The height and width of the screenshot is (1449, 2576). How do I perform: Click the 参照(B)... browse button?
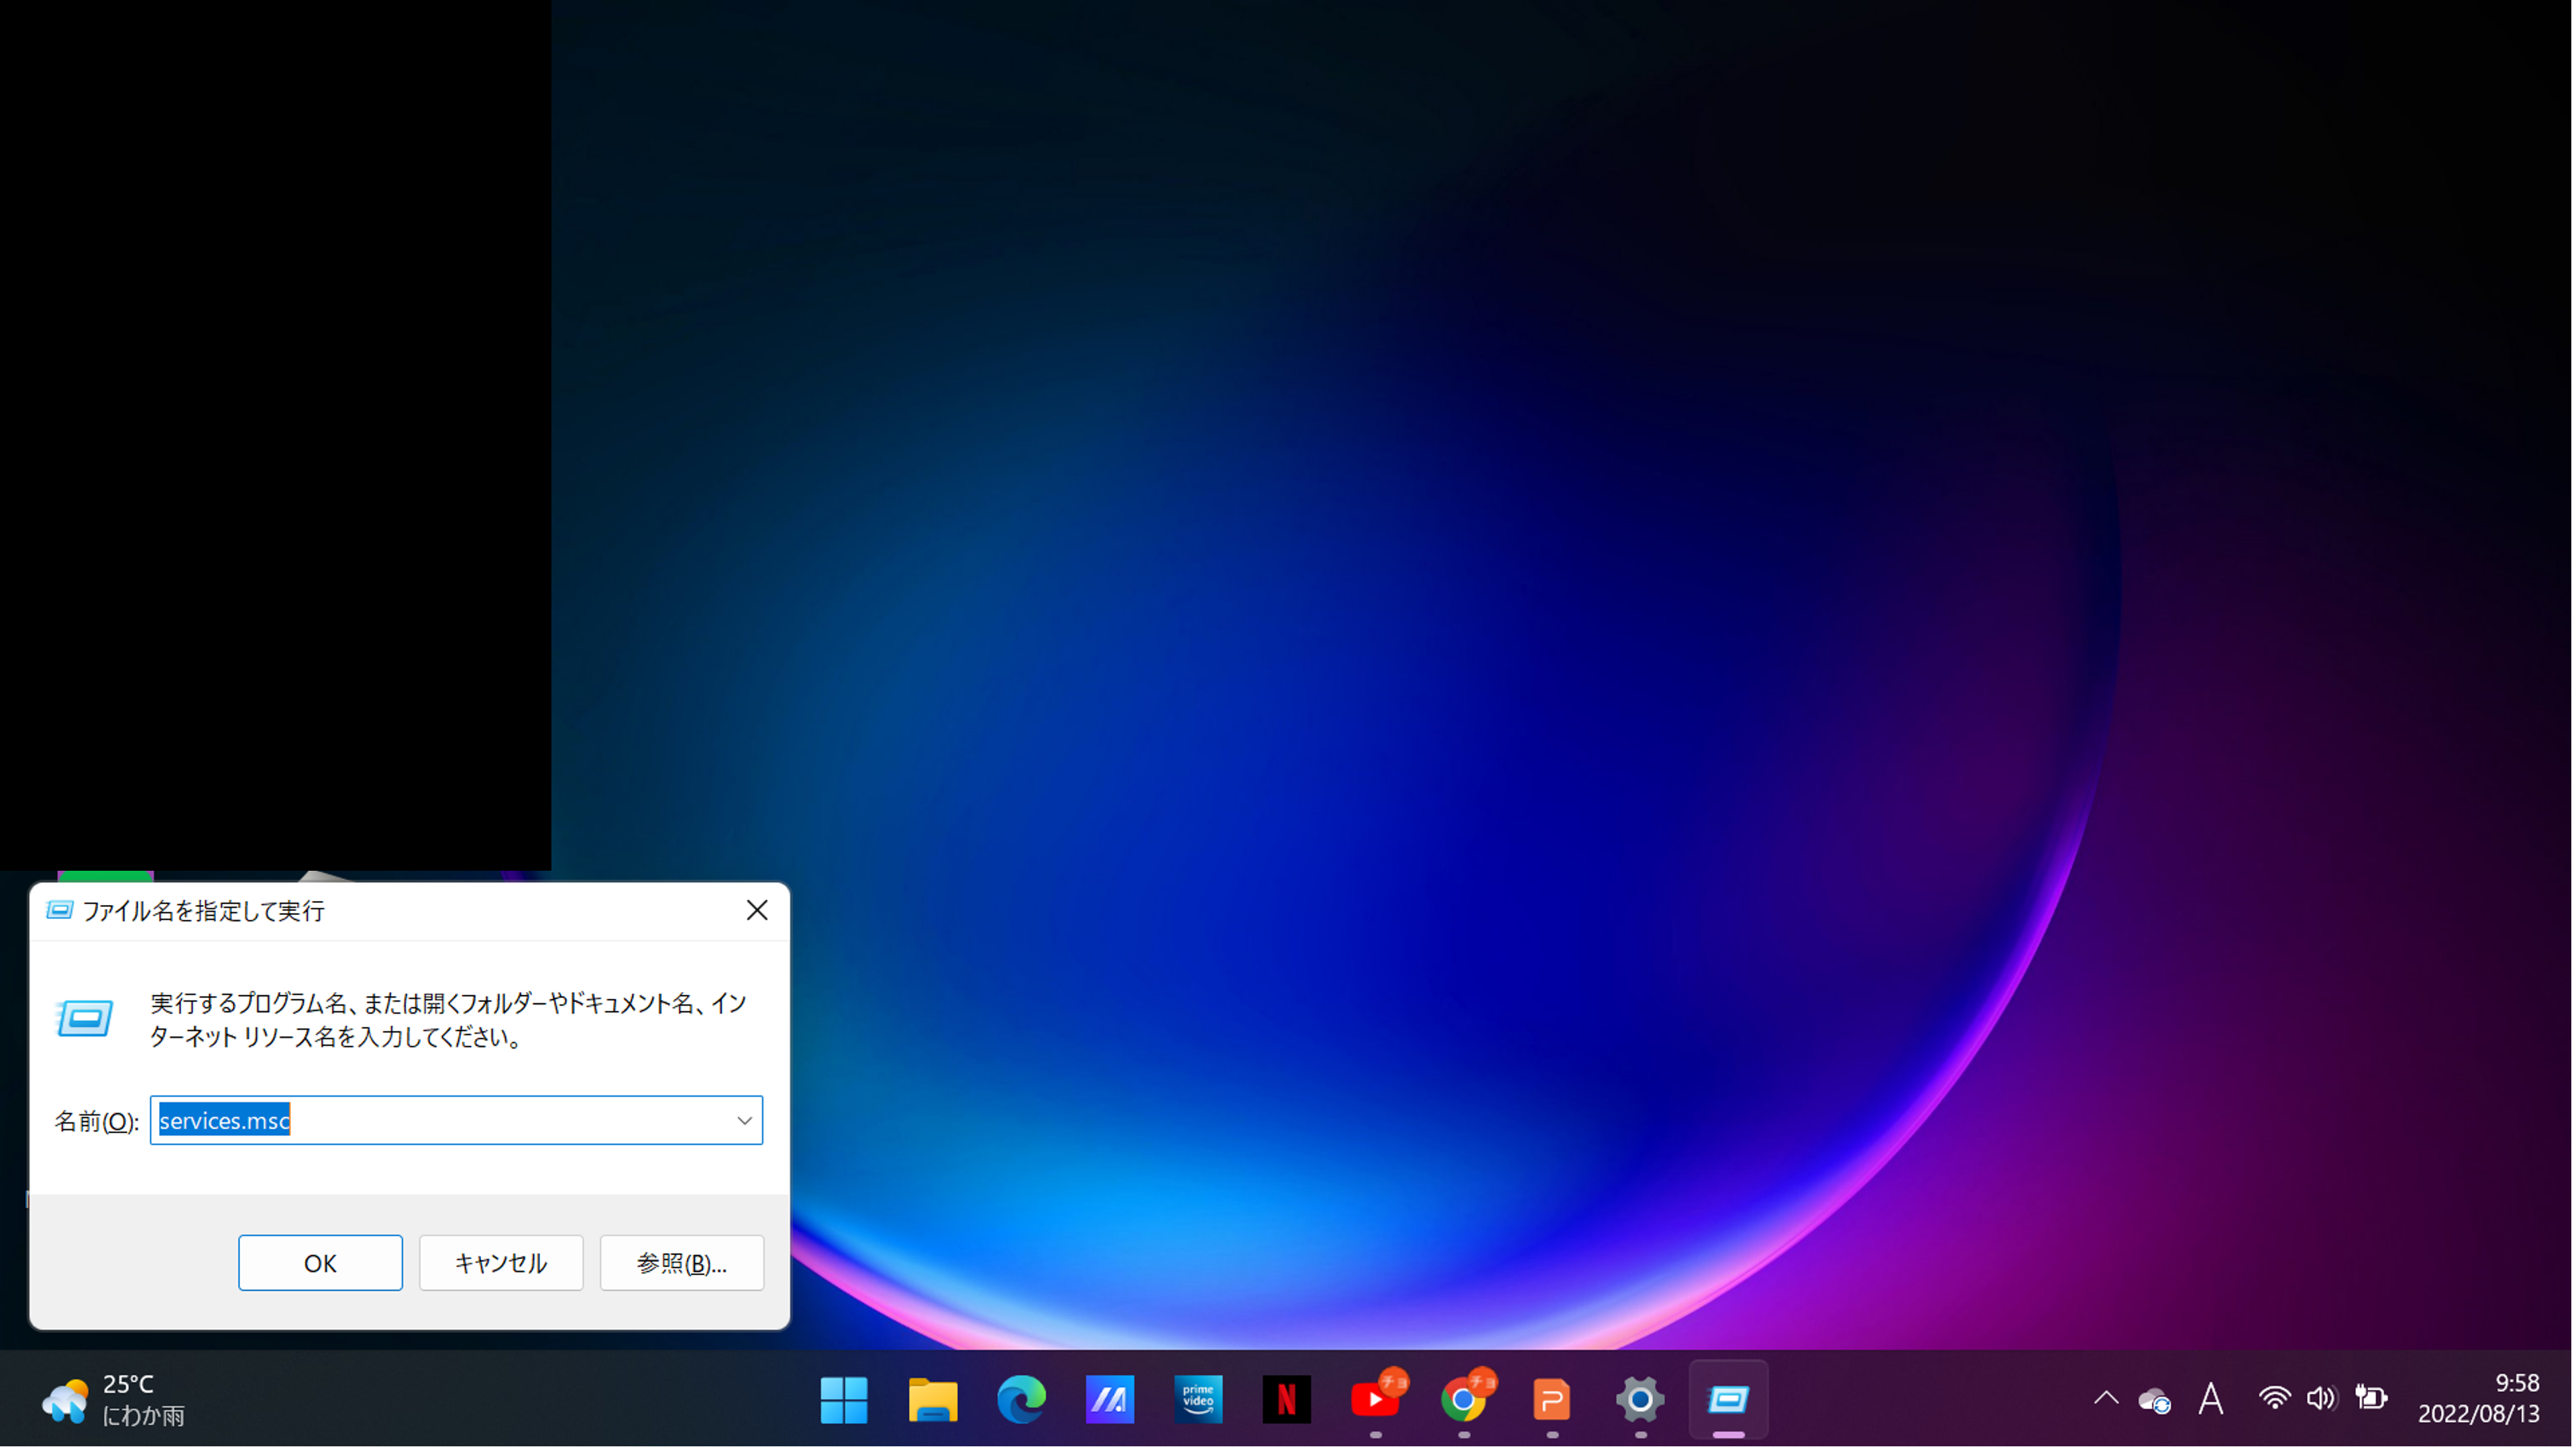tap(682, 1263)
